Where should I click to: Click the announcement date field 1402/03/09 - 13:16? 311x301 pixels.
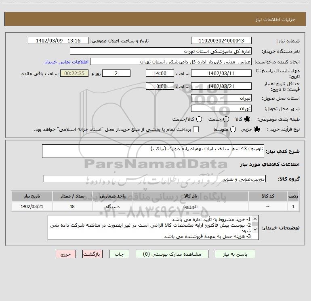tap(58, 41)
